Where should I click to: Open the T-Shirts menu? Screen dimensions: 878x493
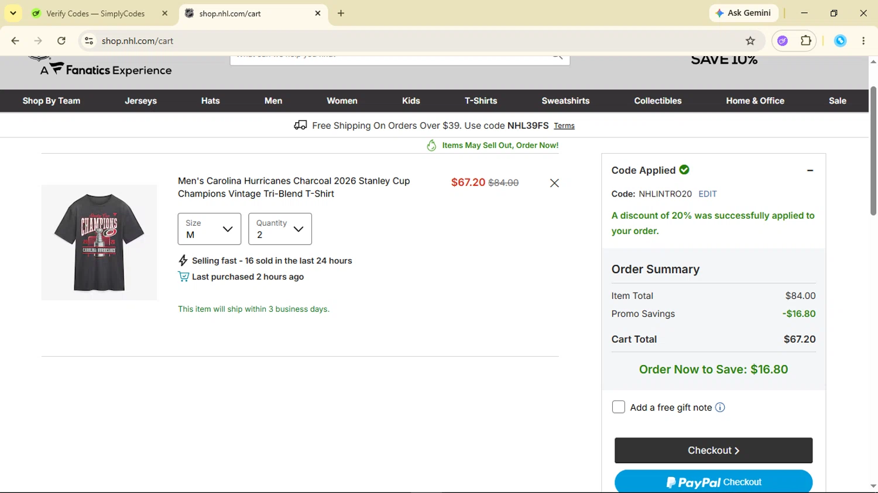click(481, 101)
